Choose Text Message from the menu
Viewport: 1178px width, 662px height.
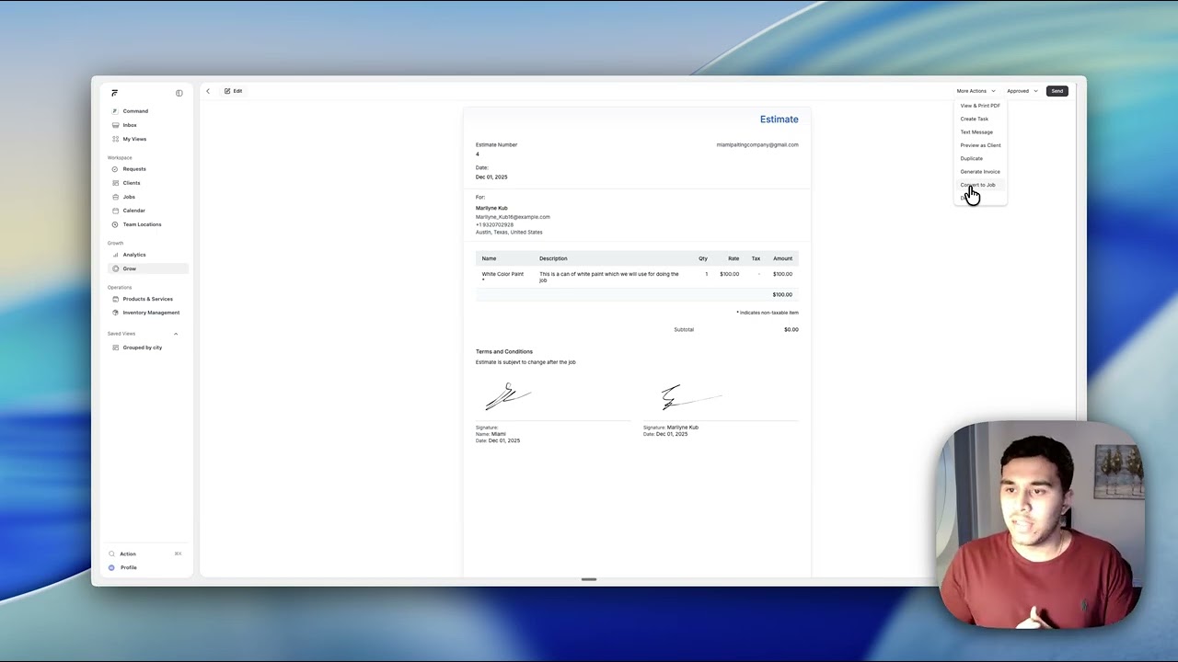tap(980, 132)
